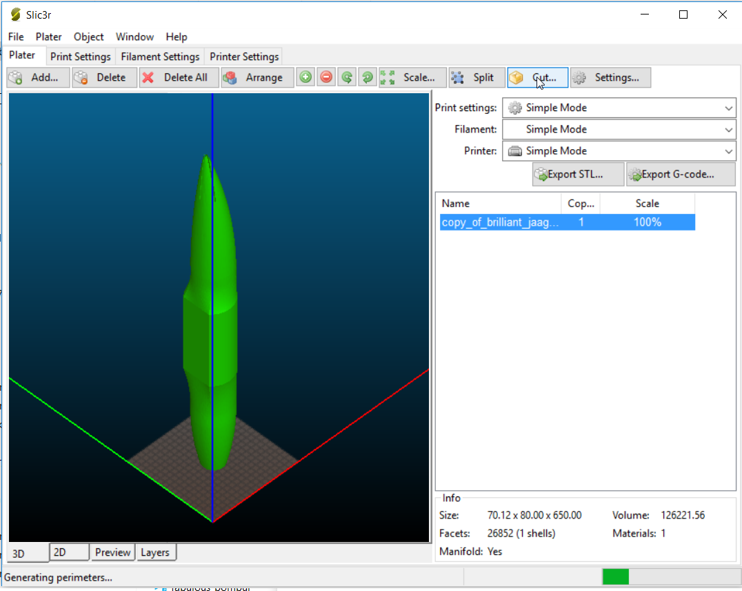Click the Generating perimeters status text

coord(58,578)
